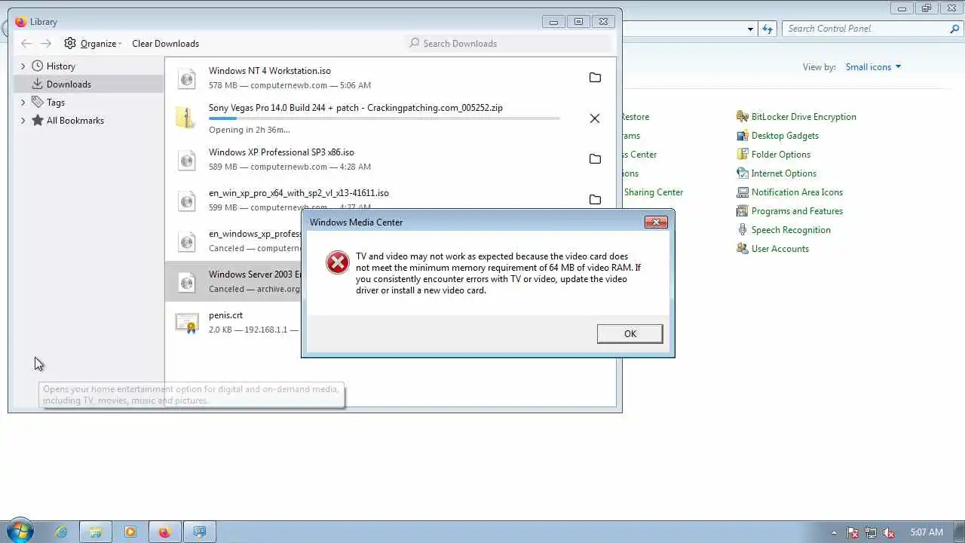Click the Folder Options icon

[743, 155]
